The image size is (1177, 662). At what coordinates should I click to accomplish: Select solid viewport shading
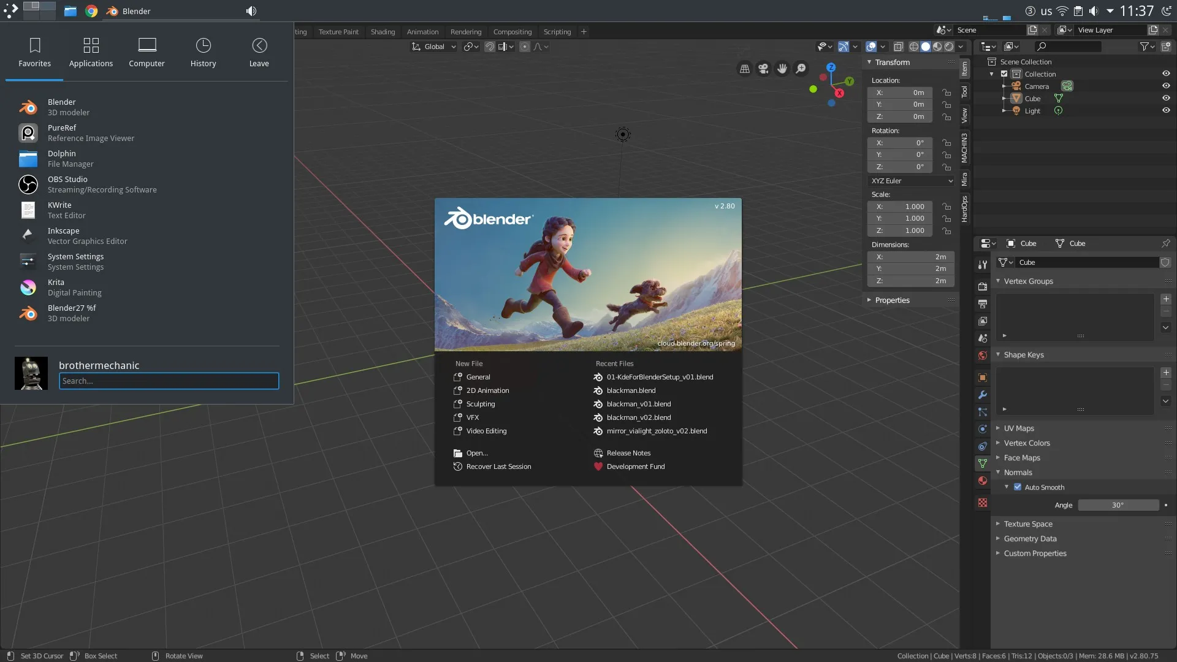(926, 47)
